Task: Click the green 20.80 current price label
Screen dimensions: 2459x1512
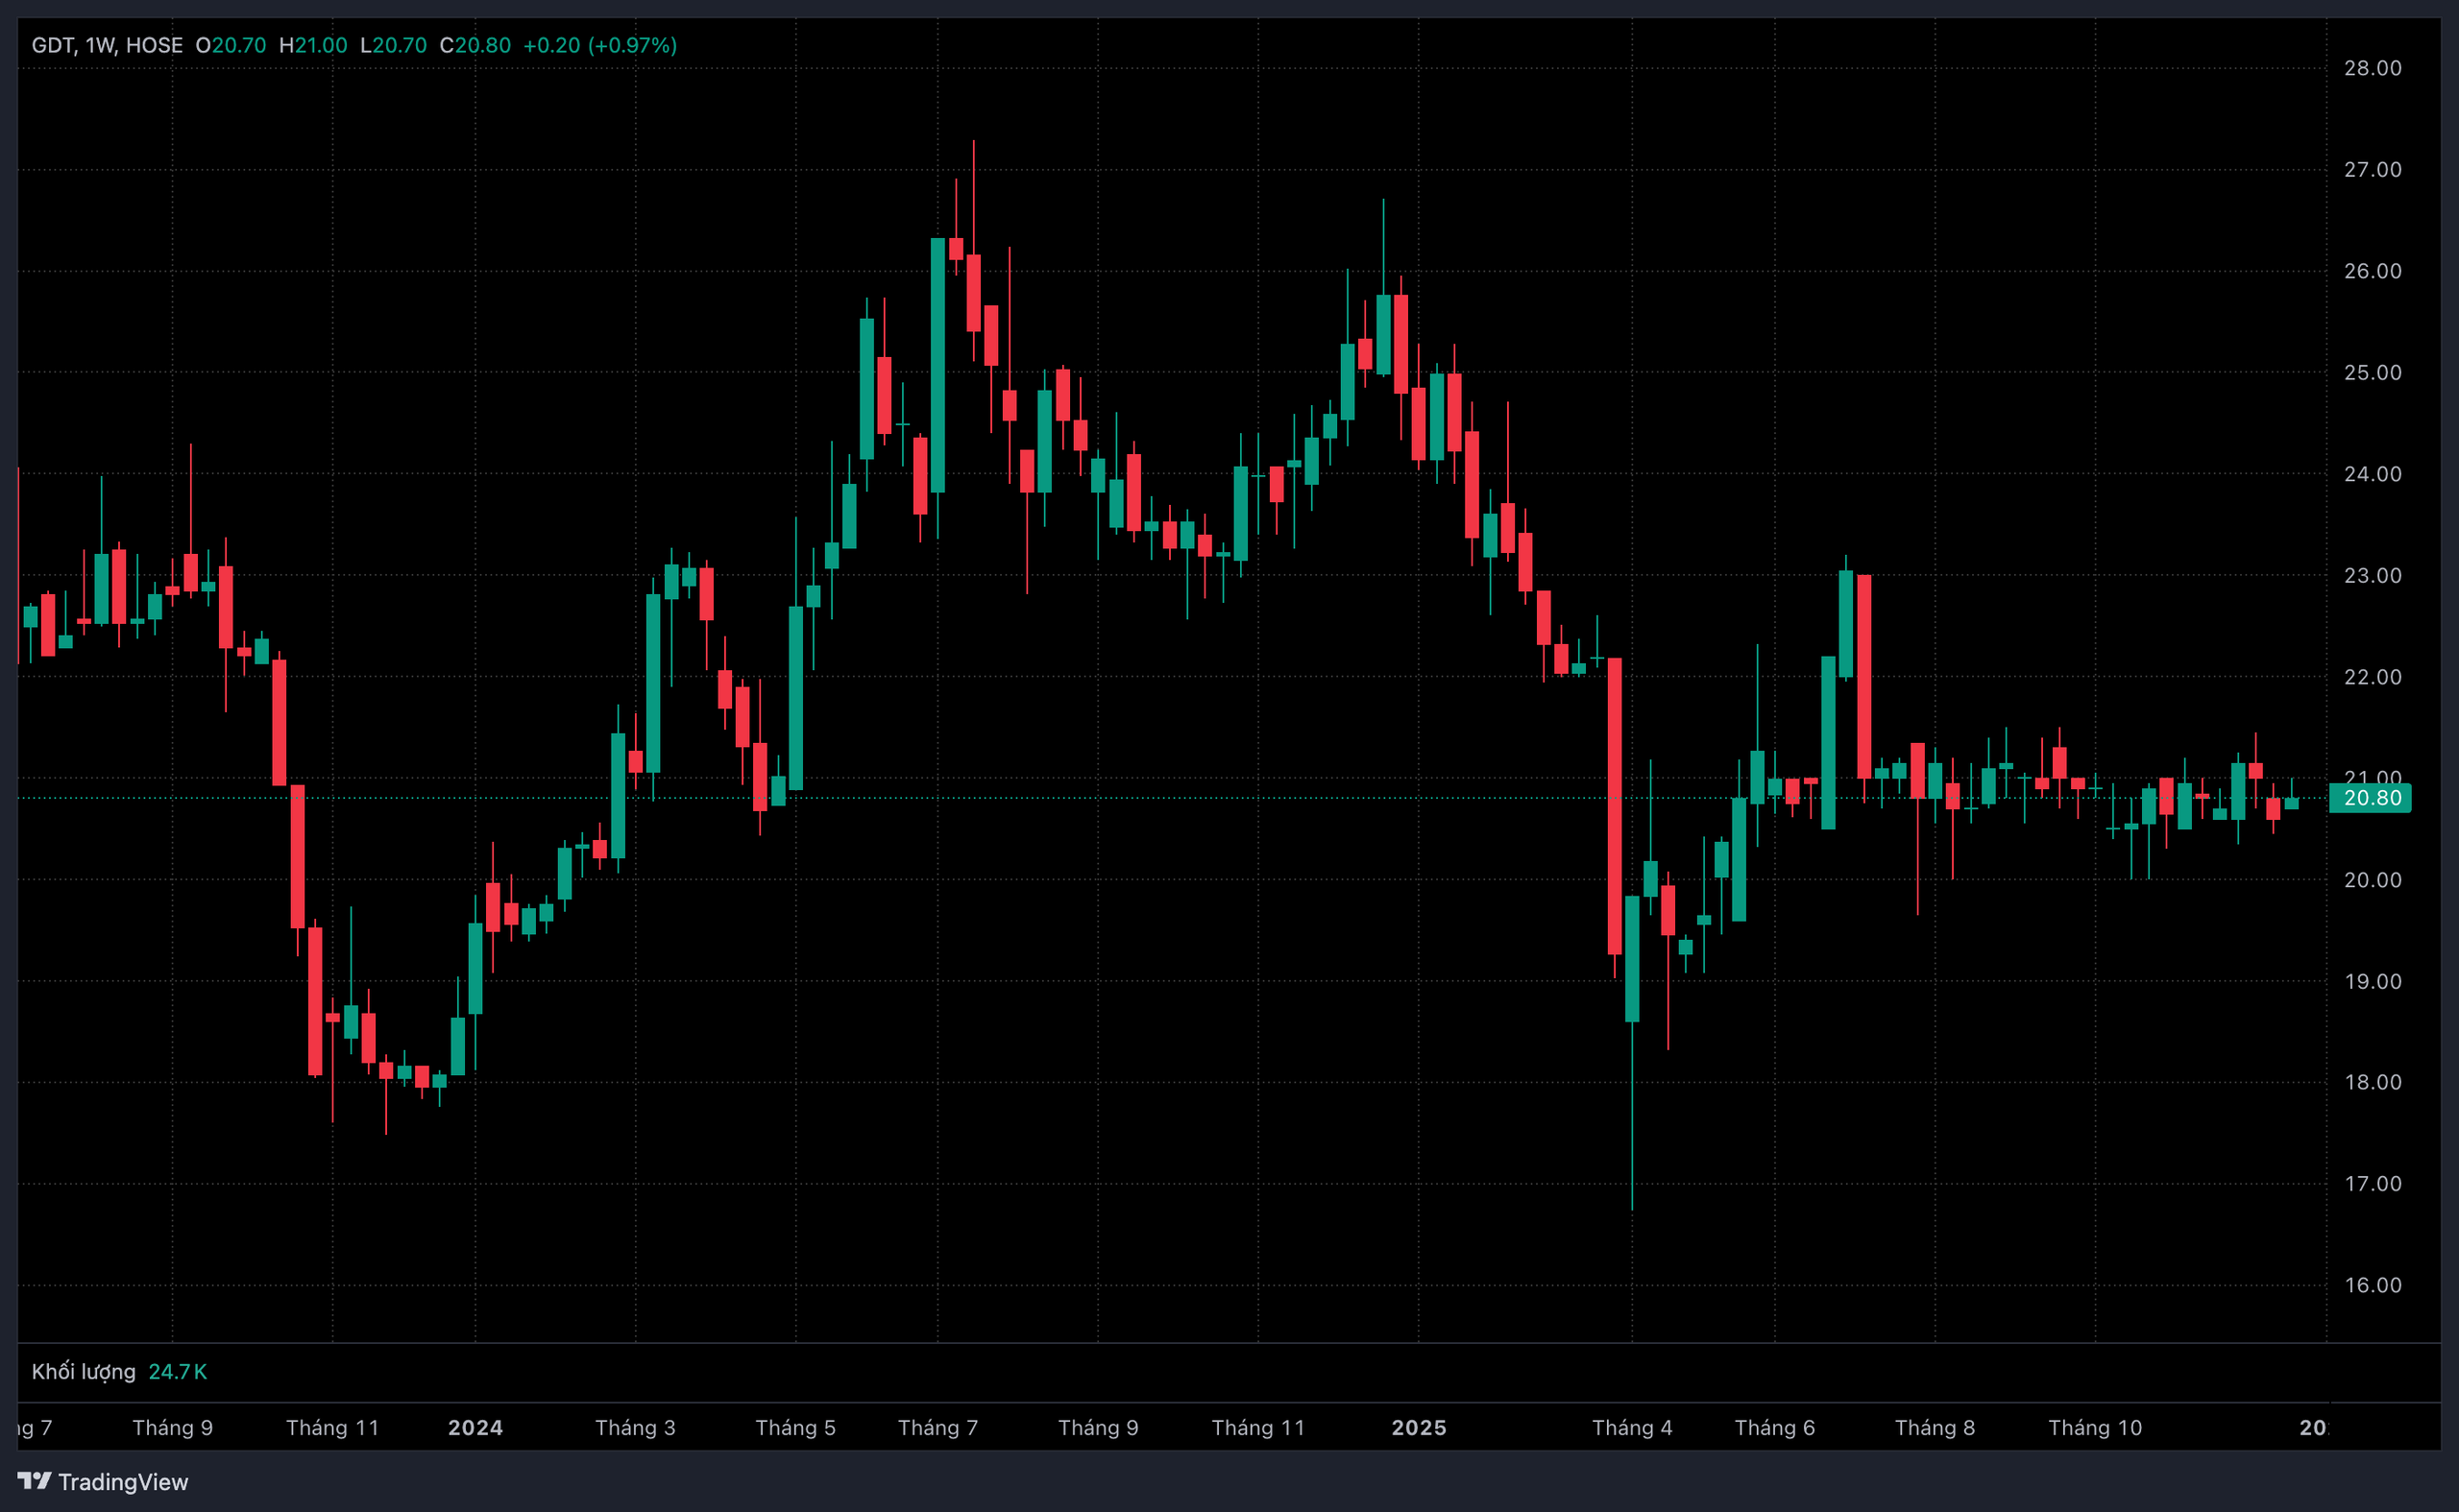Action: (2371, 798)
